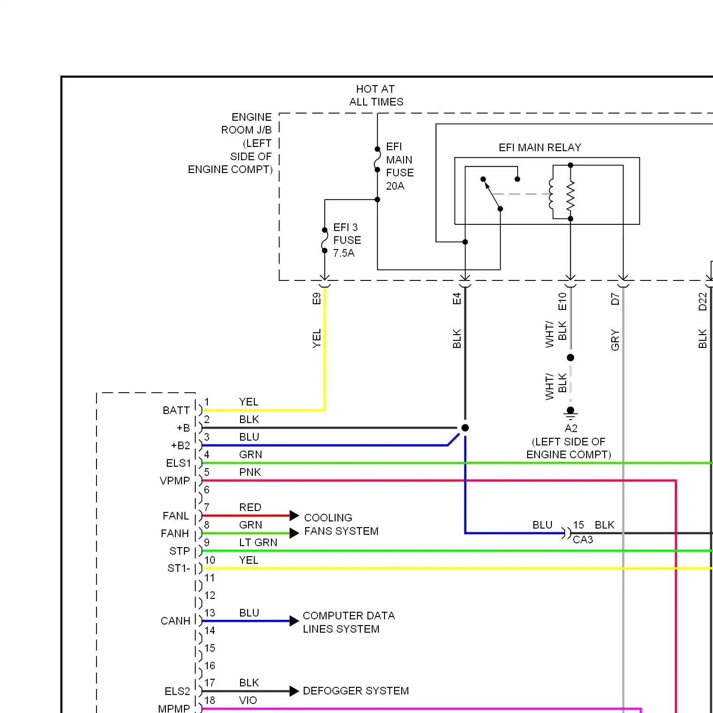
Task: Click the ELS2 pin label
Action: pos(177,691)
